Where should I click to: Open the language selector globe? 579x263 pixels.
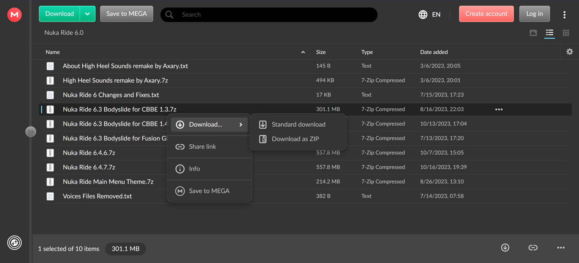coord(423,14)
